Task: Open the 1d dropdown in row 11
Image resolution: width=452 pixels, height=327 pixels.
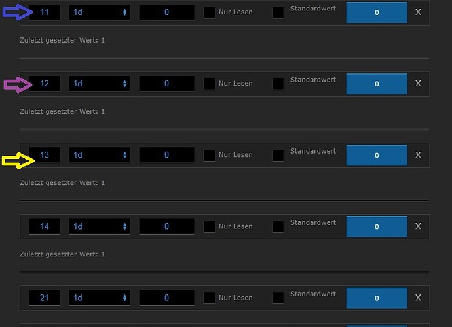Action: click(100, 12)
